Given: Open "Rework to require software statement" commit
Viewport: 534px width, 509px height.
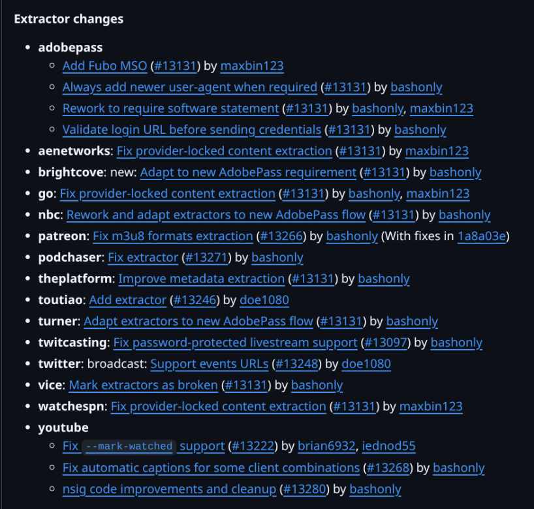Looking at the screenshot, I should [170, 108].
